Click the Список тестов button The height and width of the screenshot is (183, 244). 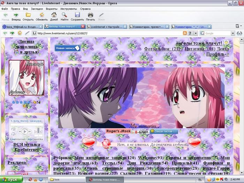click(x=164, y=131)
